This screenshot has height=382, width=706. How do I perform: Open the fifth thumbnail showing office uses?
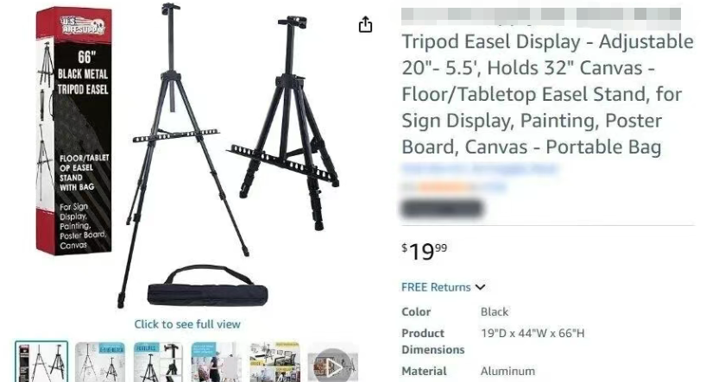click(x=274, y=363)
